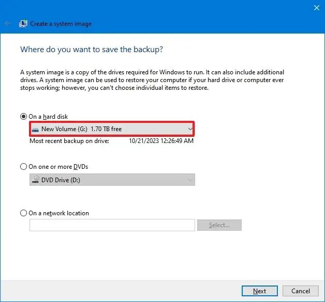Click the chevron arrow of the hard disk dropdown
Screen dimensions: 325x302
click(x=190, y=129)
